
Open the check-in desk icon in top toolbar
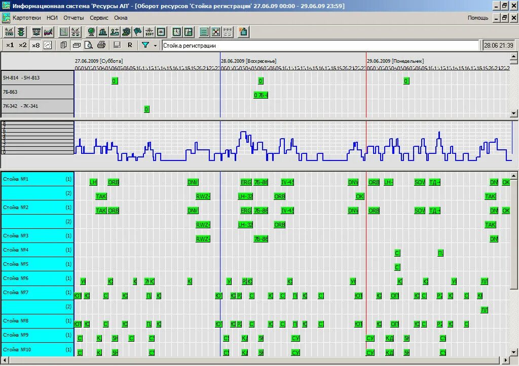click(36, 32)
